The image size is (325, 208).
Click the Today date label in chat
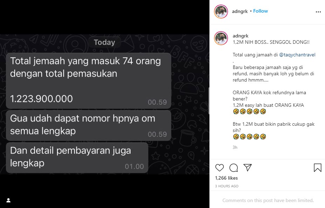click(104, 42)
